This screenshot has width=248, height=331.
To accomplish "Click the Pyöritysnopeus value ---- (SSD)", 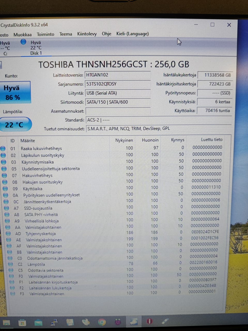I will 215,93.
